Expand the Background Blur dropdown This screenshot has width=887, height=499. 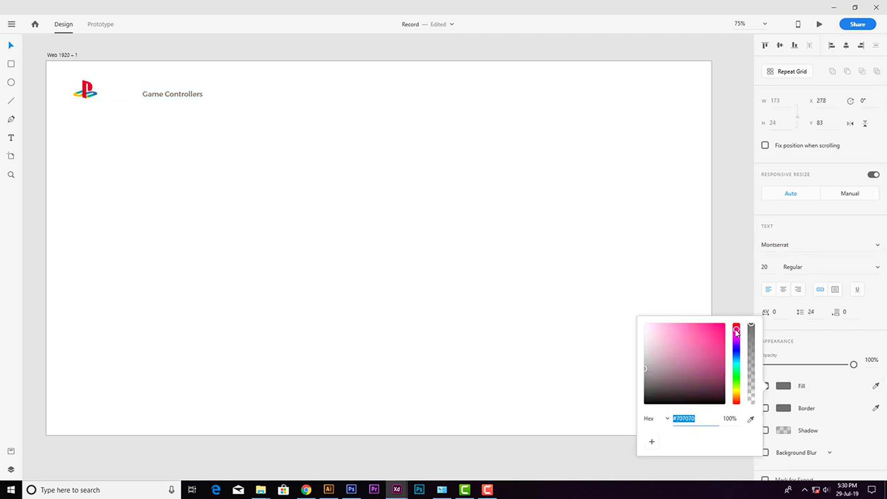point(829,452)
